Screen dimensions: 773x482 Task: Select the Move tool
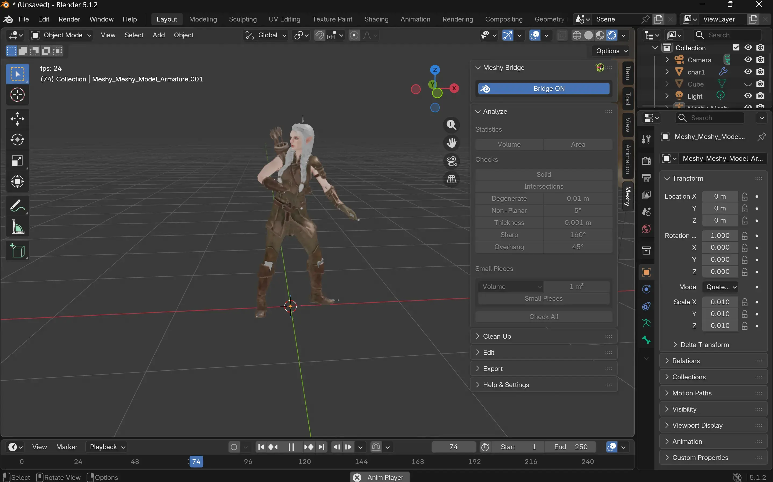[x=17, y=119]
